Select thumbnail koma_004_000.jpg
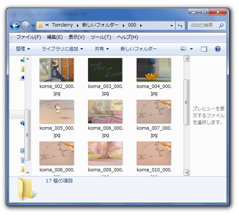 (x=154, y=70)
